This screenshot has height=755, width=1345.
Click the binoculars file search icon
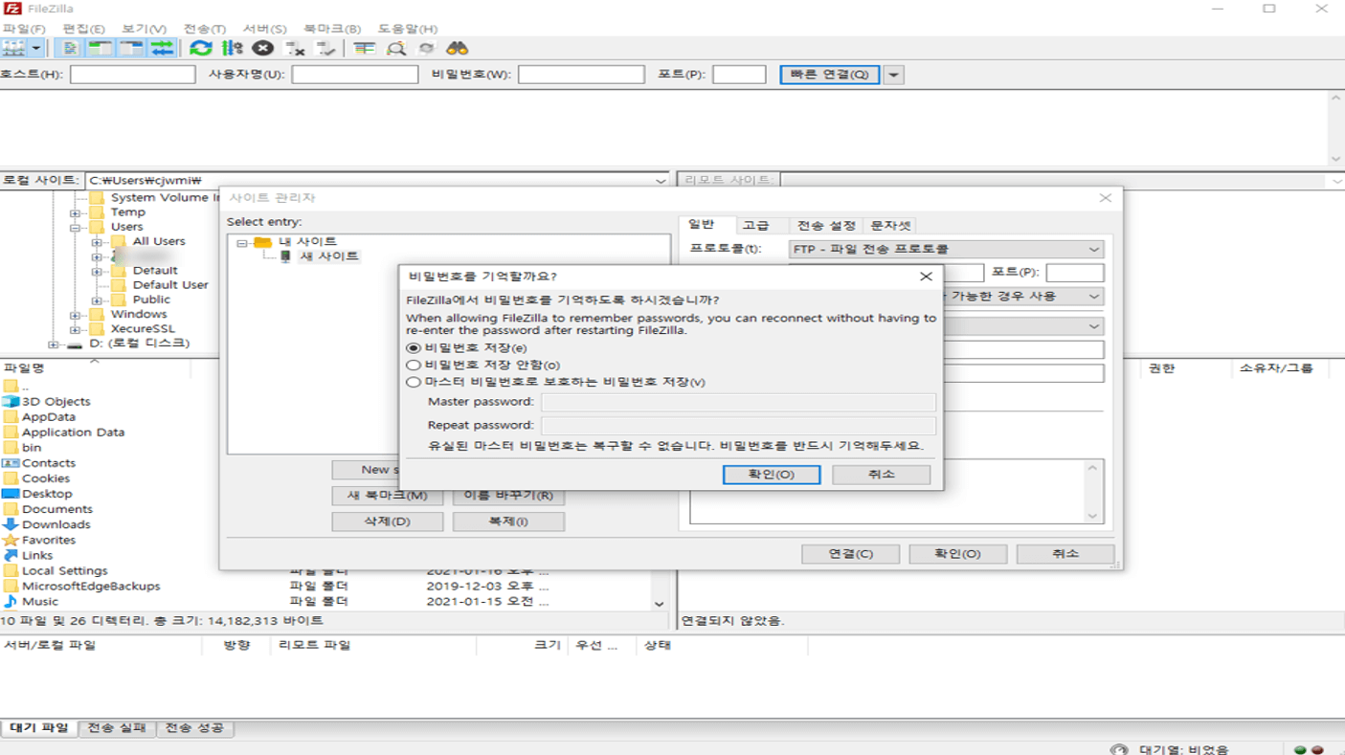(x=457, y=48)
